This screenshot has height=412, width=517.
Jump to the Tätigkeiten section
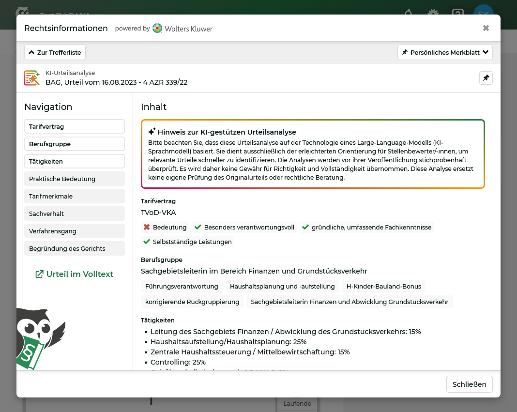coord(75,162)
